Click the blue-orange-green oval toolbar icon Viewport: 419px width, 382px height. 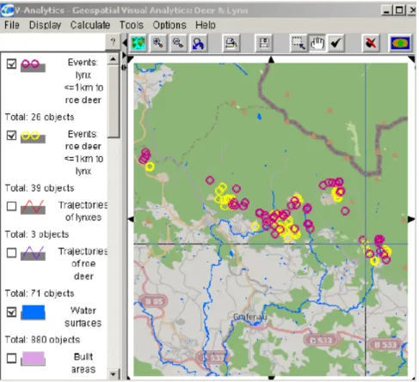pos(400,43)
